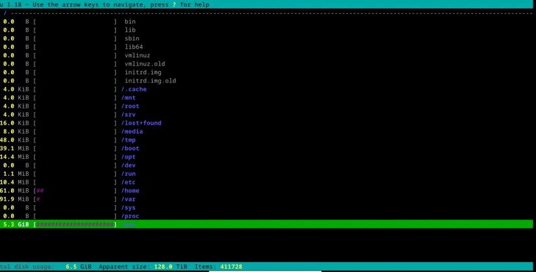Select the vmlinuz.old file entry
Viewport: 536px width, 272px height.
click(x=145, y=64)
